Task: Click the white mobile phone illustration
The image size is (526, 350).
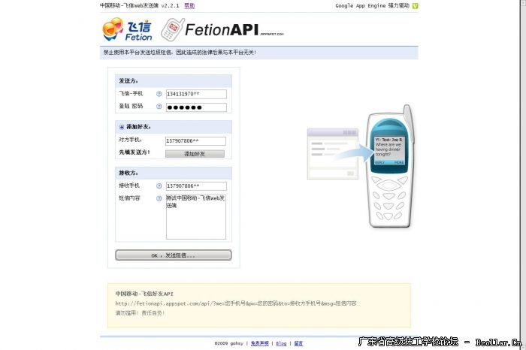Action: (x=391, y=167)
